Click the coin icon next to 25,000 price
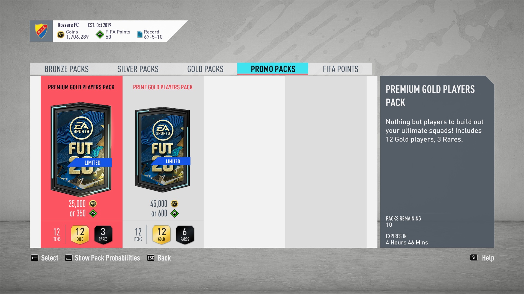 click(93, 204)
